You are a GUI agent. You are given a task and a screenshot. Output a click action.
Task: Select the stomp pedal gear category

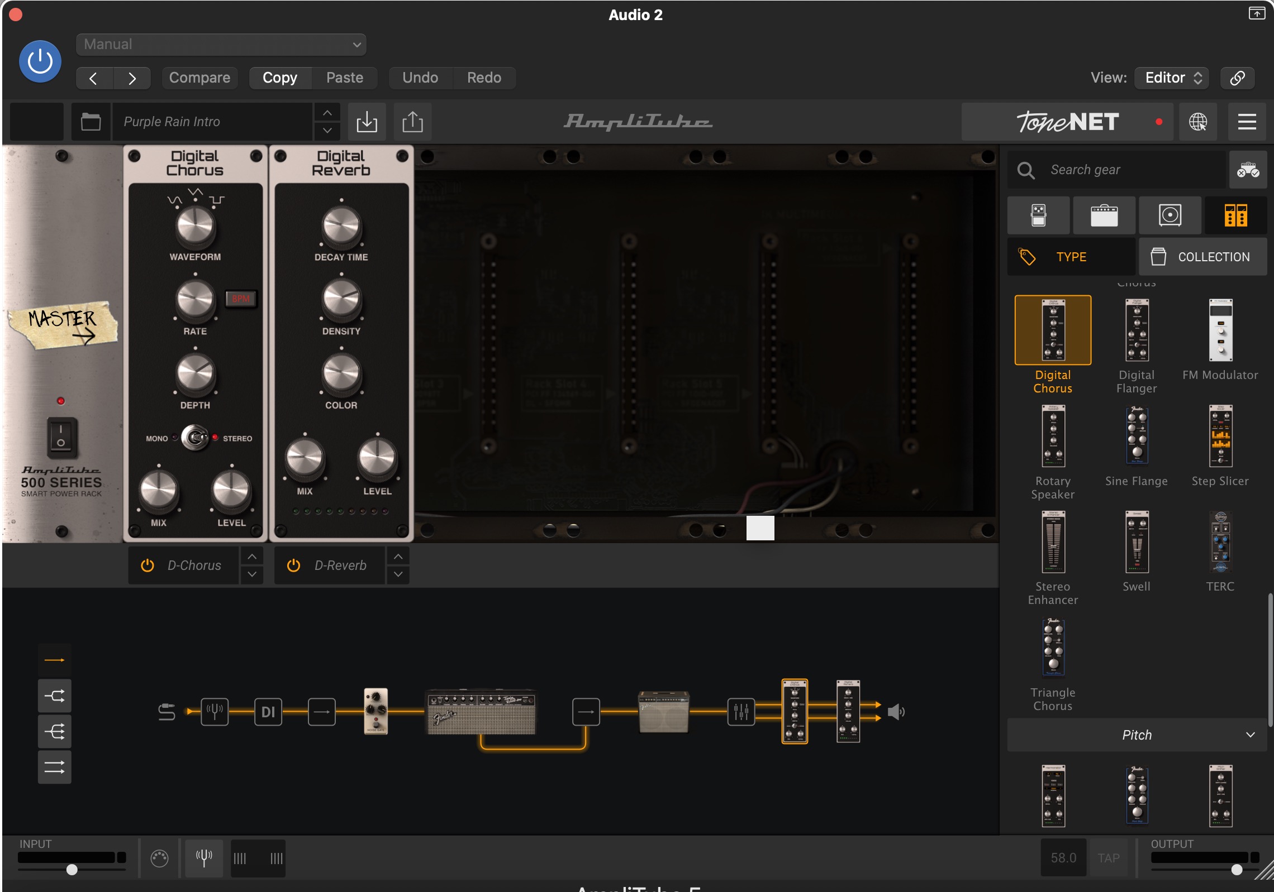1038,215
